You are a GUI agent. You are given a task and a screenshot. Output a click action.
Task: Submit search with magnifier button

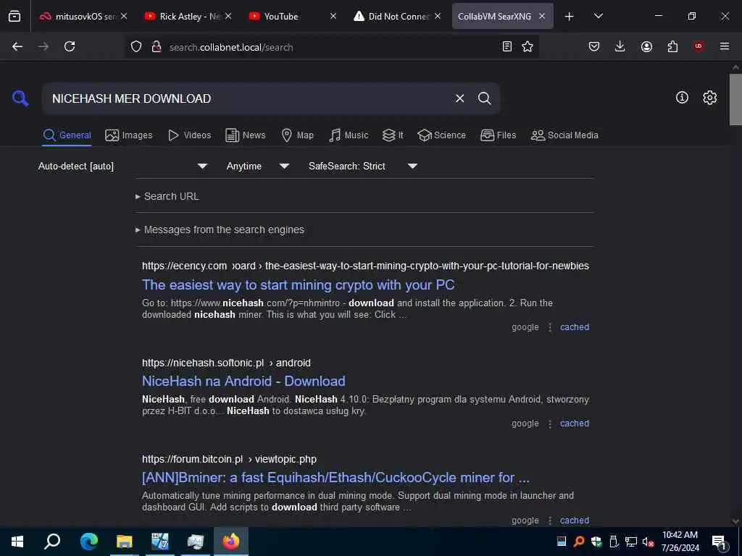(x=484, y=98)
